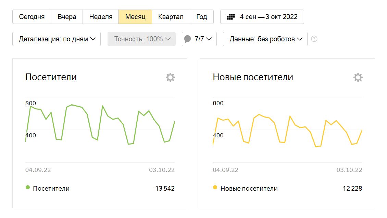
Task: Select the Вчера period tab
Action: (67, 17)
